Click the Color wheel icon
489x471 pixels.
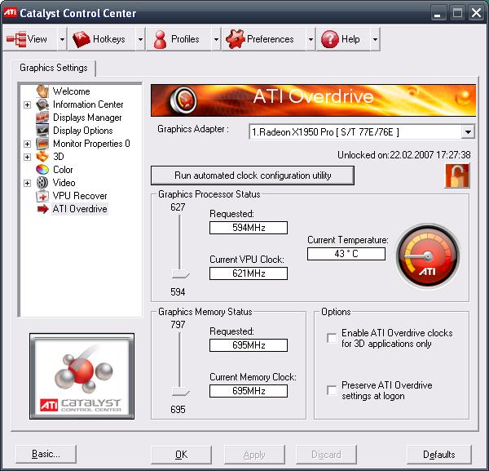point(42,170)
